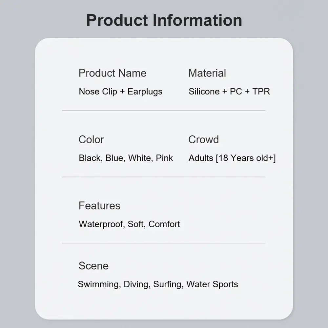The image size is (328, 328).
Task: Pick the Blue color option text
Action: [x=114, y=158]
